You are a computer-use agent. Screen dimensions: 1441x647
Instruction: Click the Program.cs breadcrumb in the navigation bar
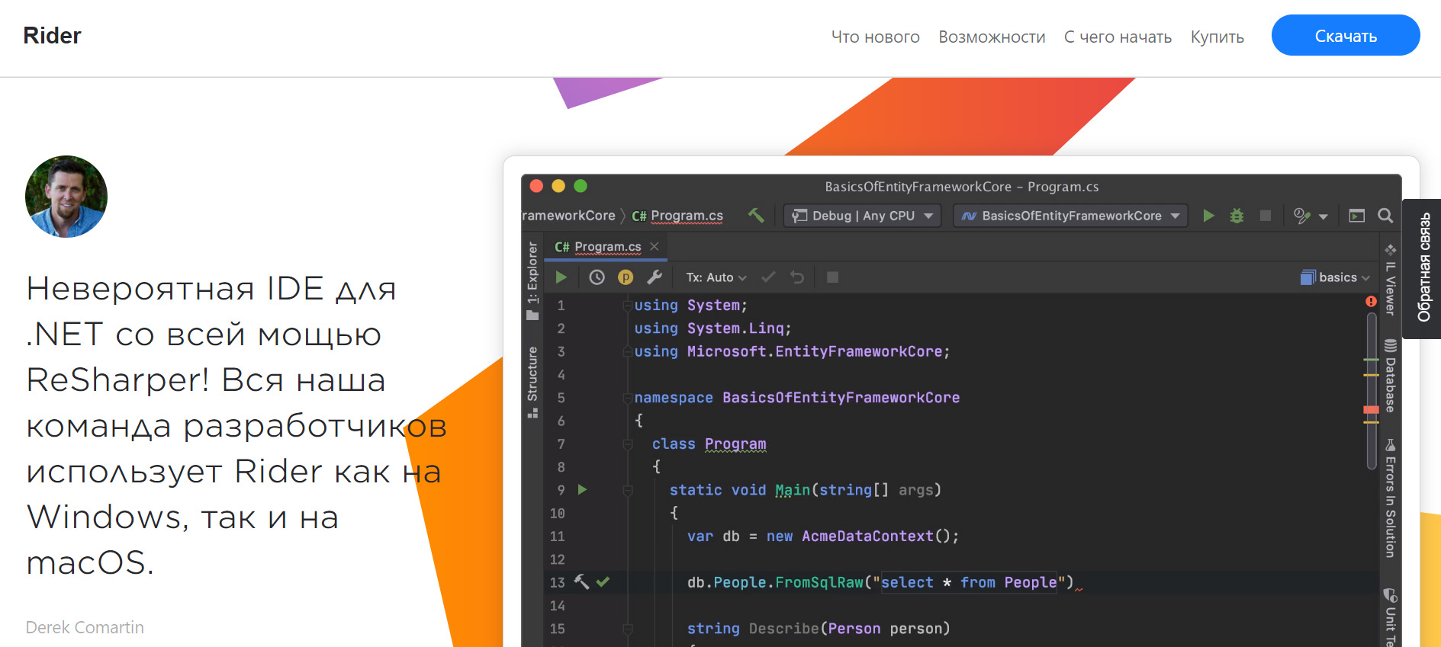point(677,216)
